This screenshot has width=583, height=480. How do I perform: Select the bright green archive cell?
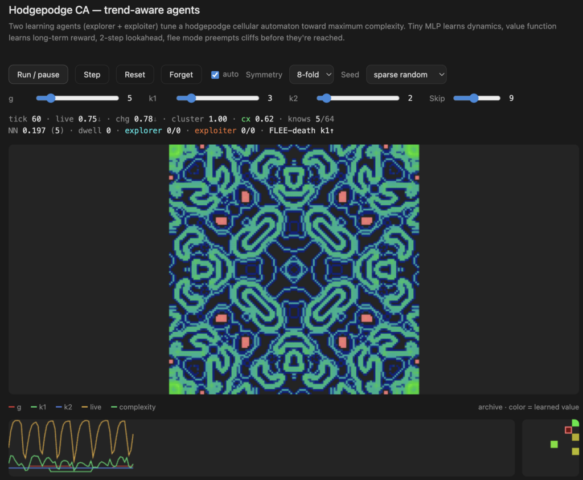554,444
